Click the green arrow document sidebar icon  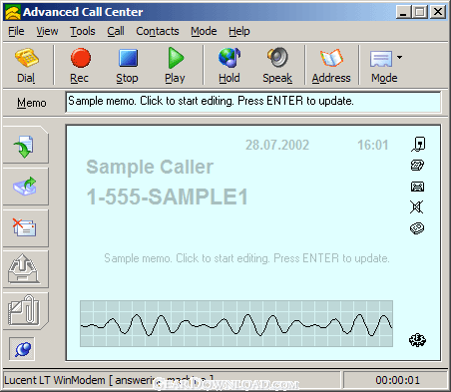24,146
